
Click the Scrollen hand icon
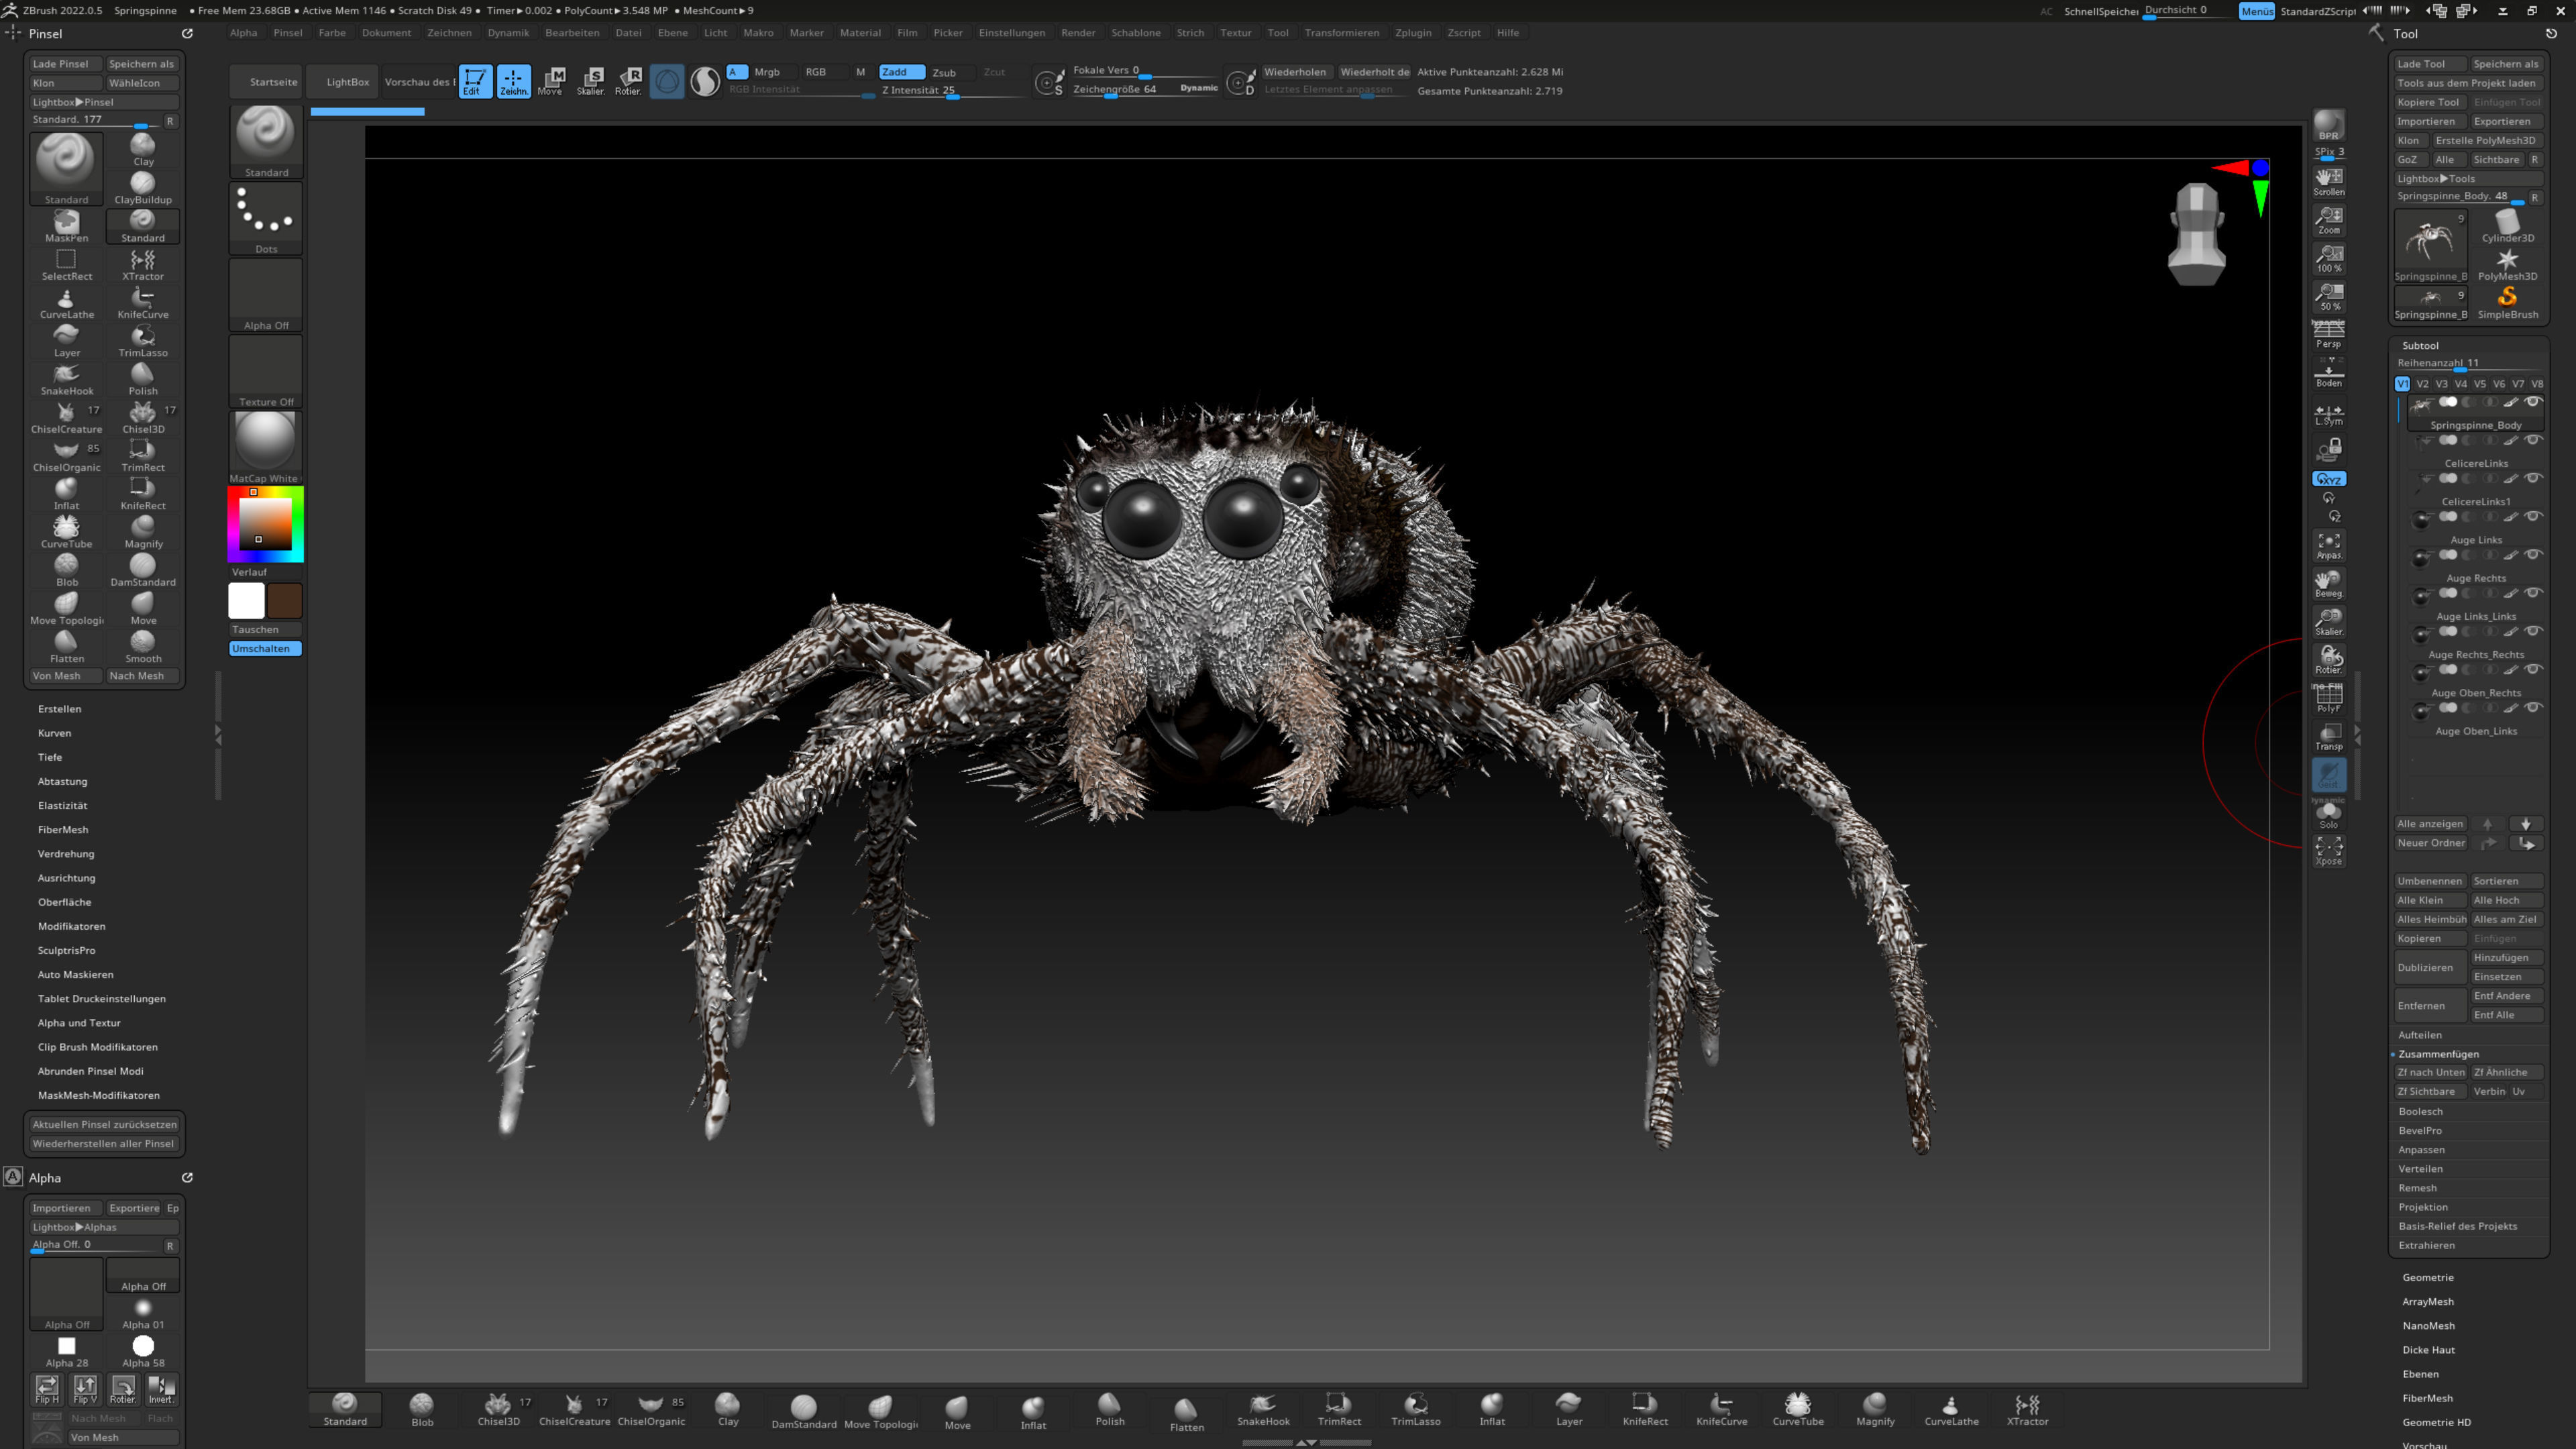(2328, 182)
